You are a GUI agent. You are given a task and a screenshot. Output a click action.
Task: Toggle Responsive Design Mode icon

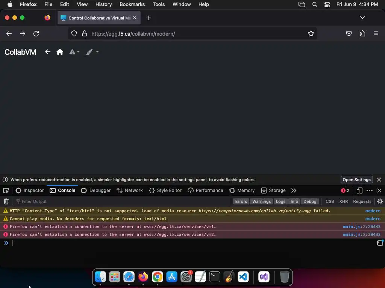click(359, 190)
